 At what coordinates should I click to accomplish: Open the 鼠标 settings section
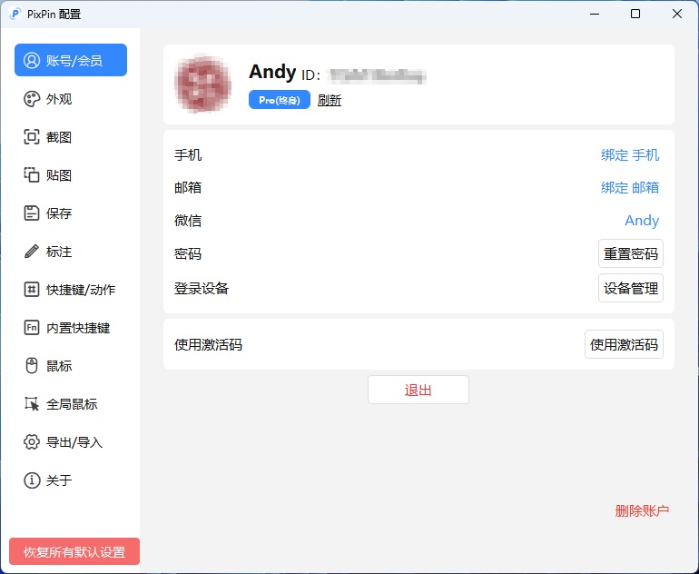(x=71, y=366)
